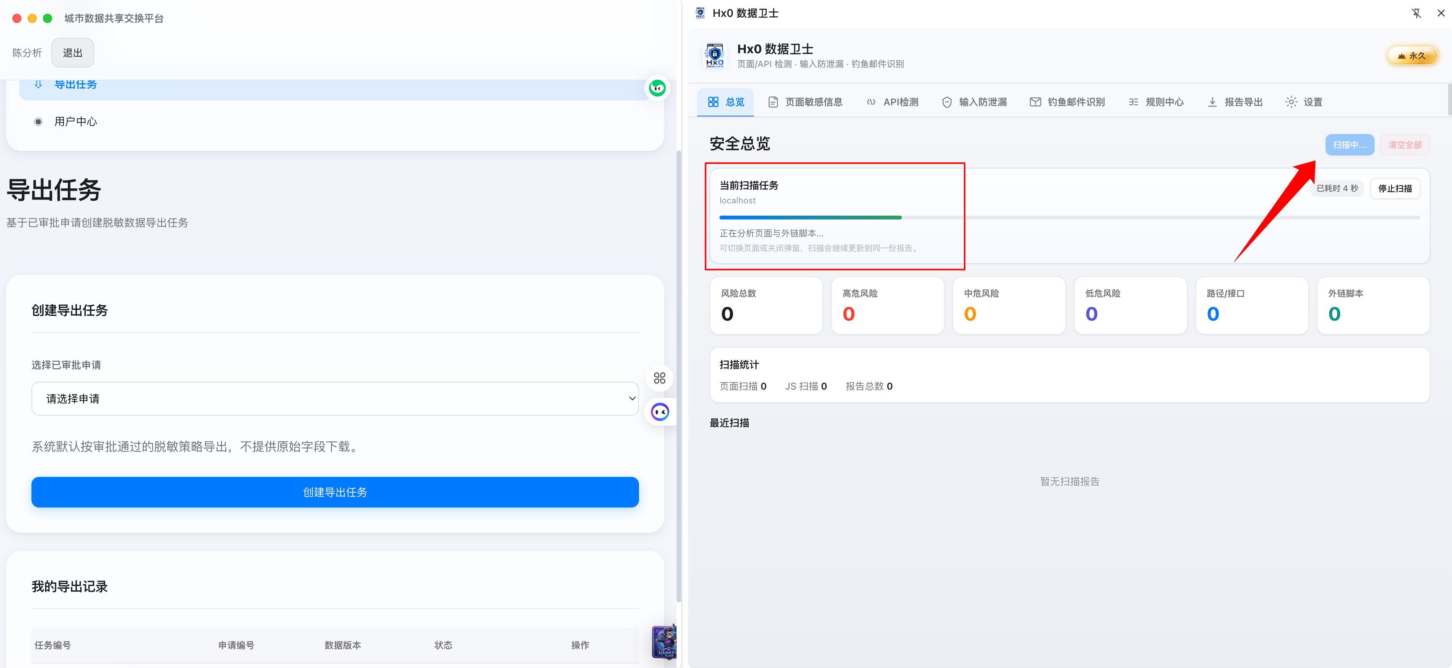Image resolution: width=1452 pixels, height=668 pixels.
Task: Click the left page vertical scrollbar
Action: click(678, 376)
